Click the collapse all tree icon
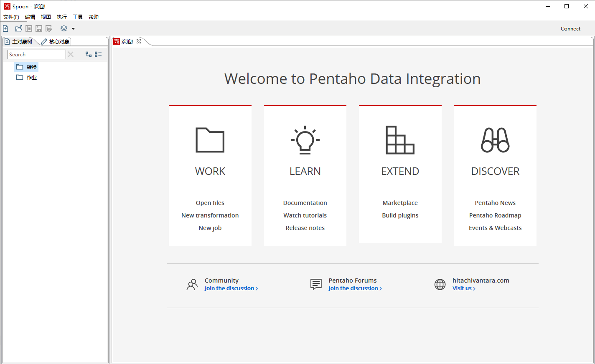595x364 pixels. tap(98, 54)
